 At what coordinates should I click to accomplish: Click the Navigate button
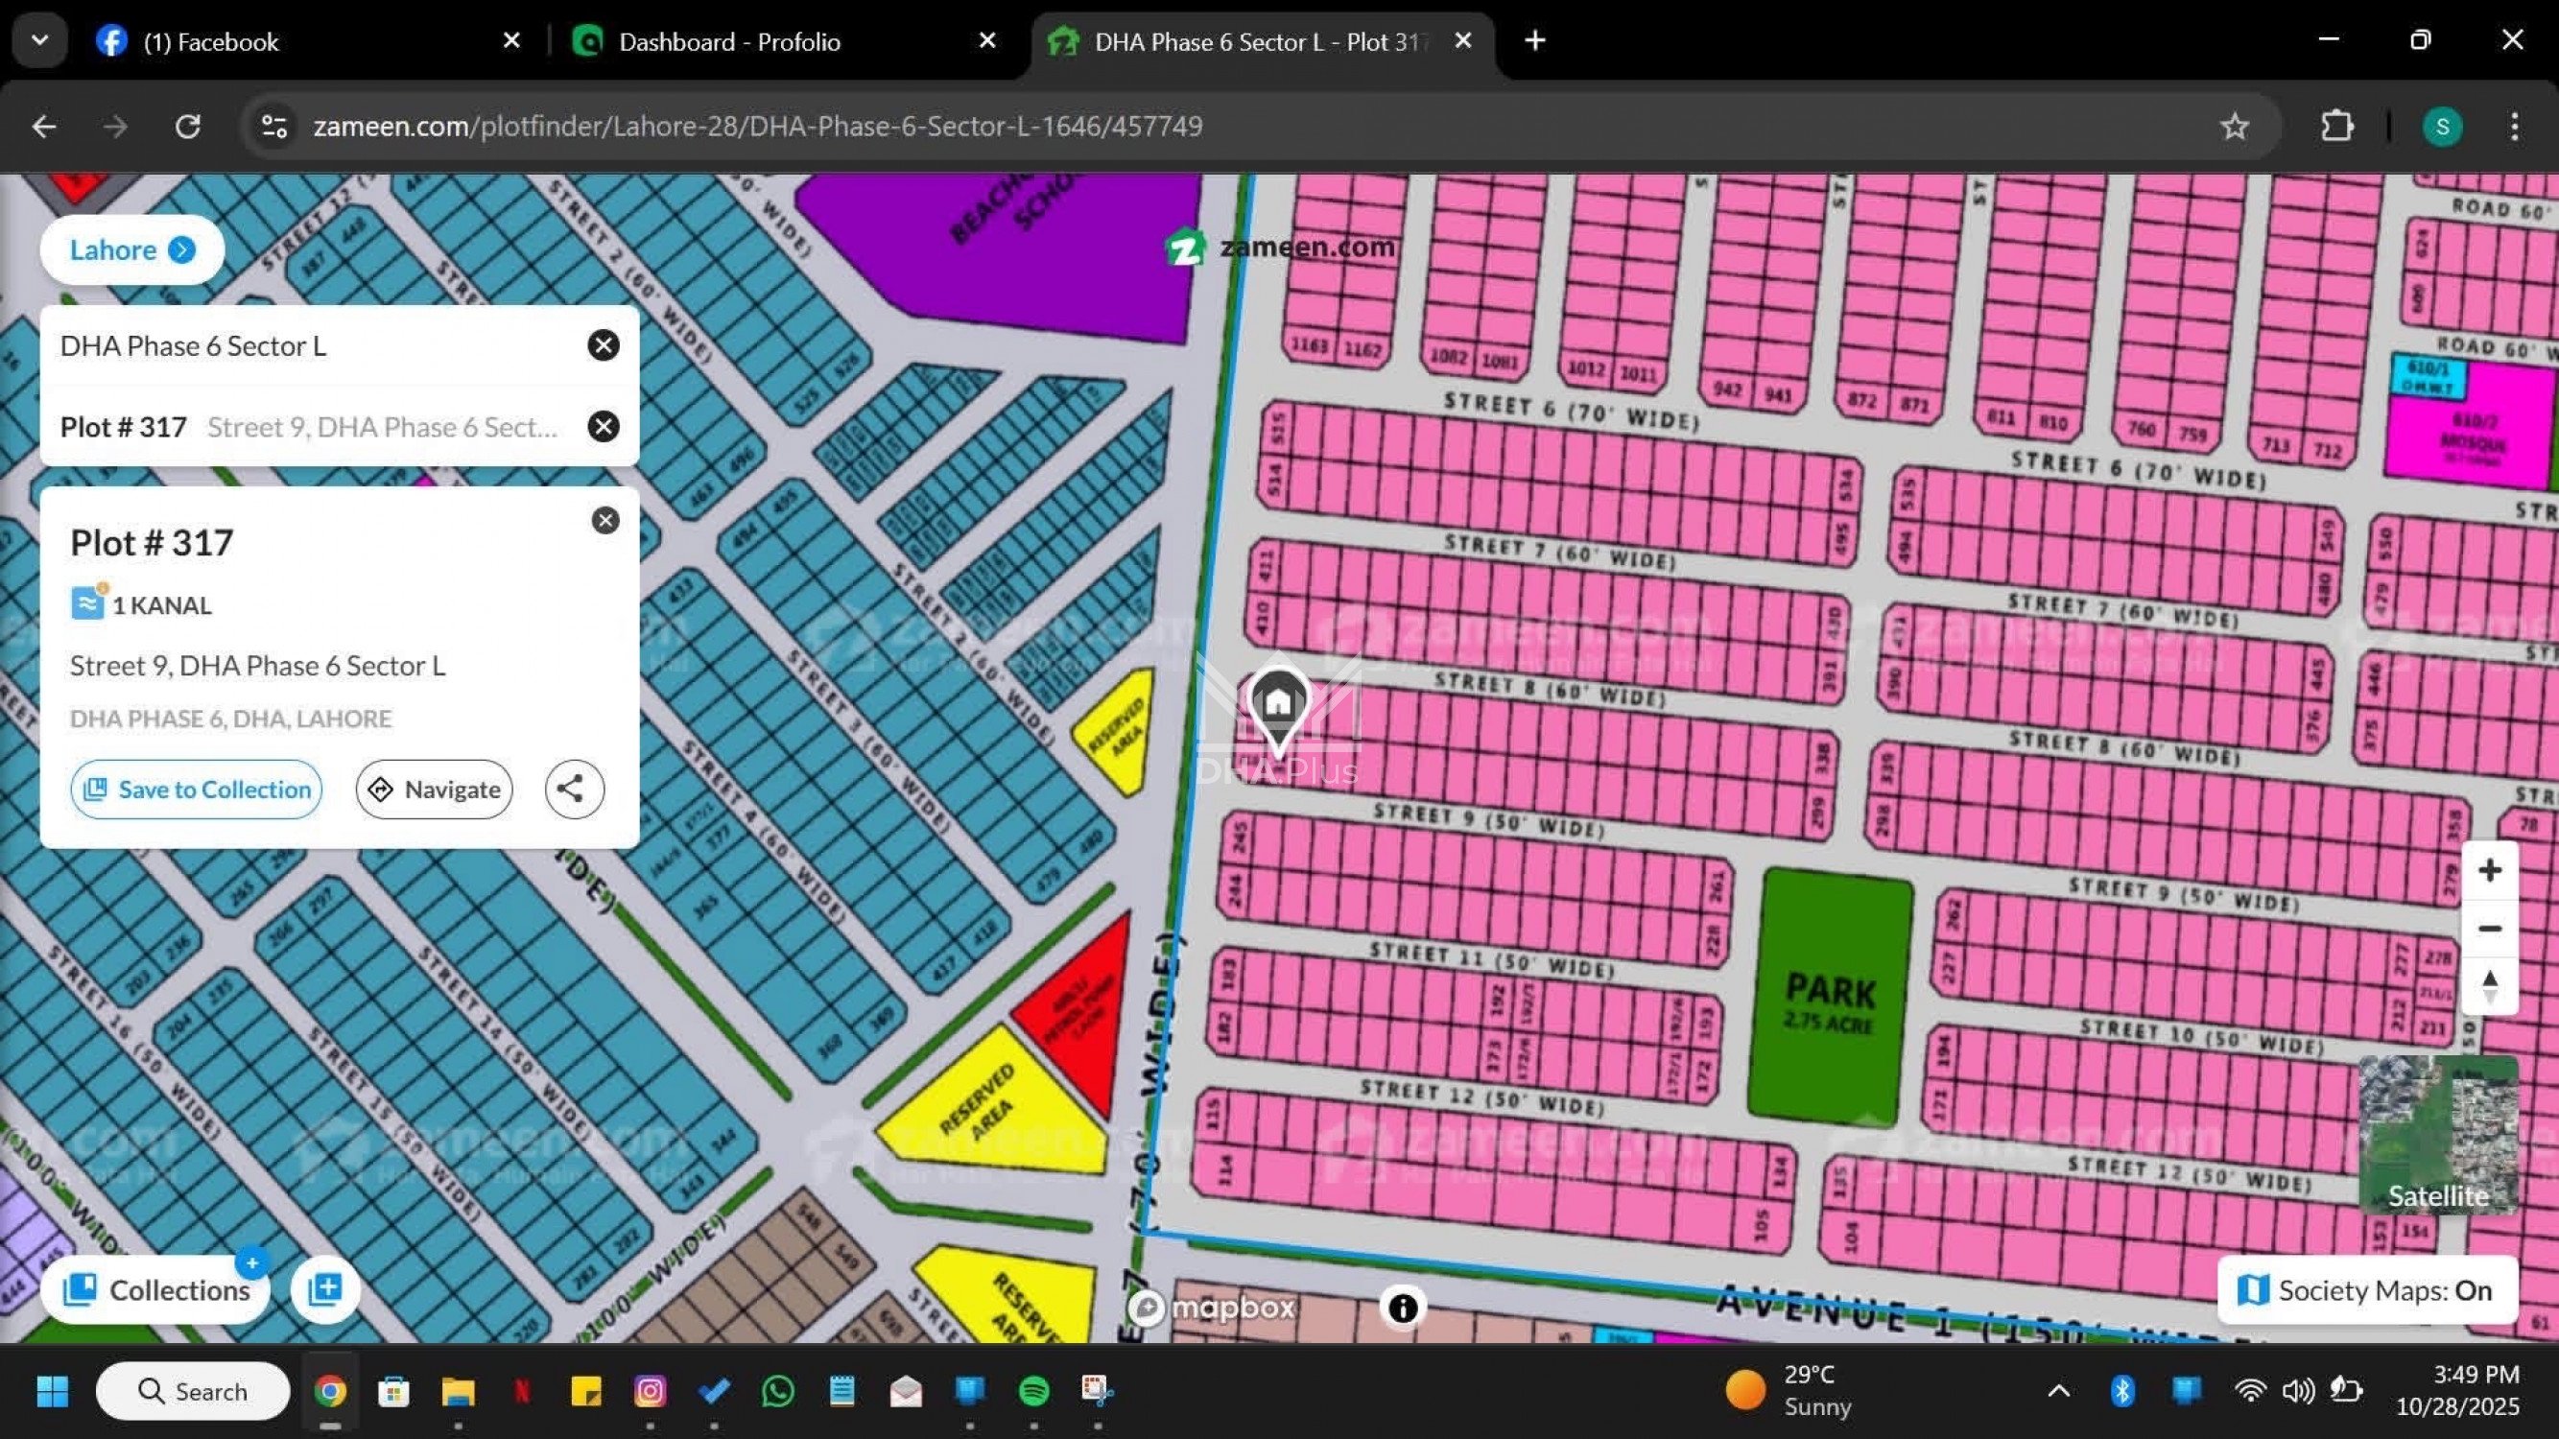pyautogui.click(x=434, y=790)
